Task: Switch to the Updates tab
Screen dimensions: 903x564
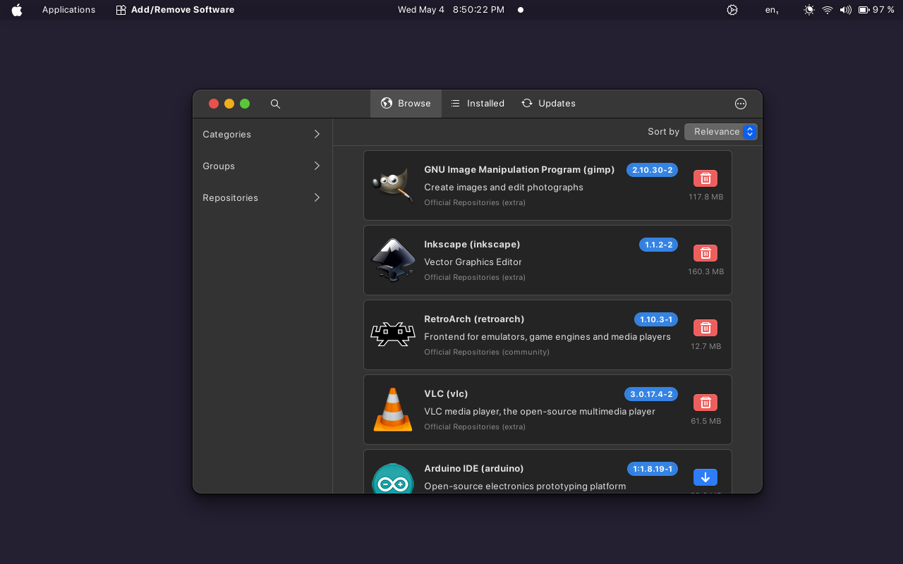Action: point(549,104)
